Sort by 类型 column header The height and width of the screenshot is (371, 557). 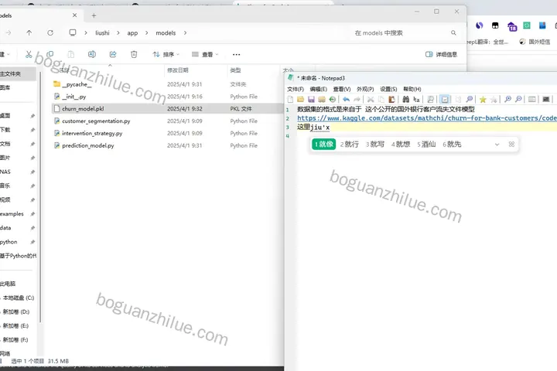point(235,70)
